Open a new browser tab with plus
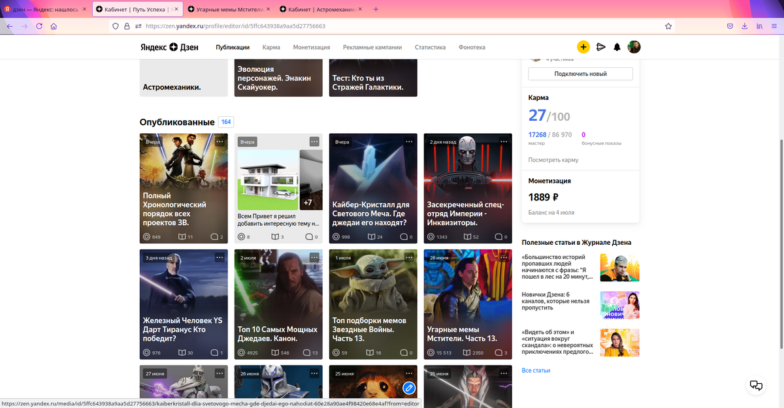784x408 pixels. point(375,9)
